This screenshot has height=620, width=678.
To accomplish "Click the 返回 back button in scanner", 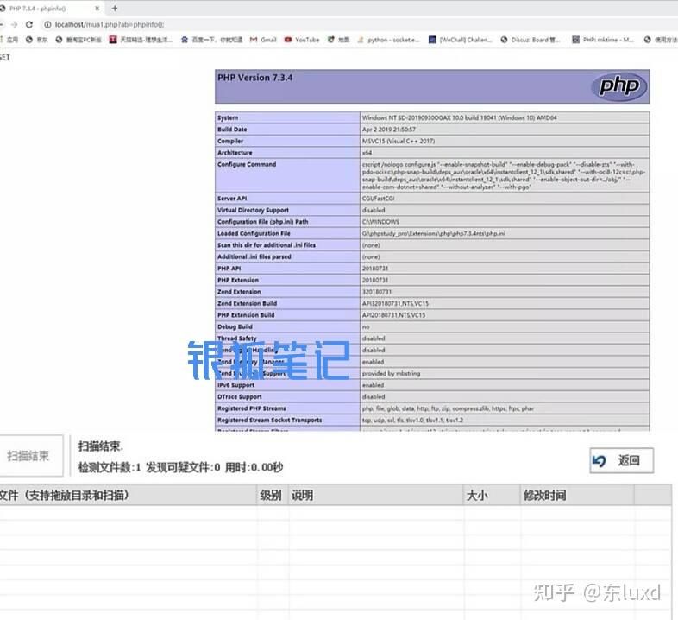I will click(x=621, y=460).
